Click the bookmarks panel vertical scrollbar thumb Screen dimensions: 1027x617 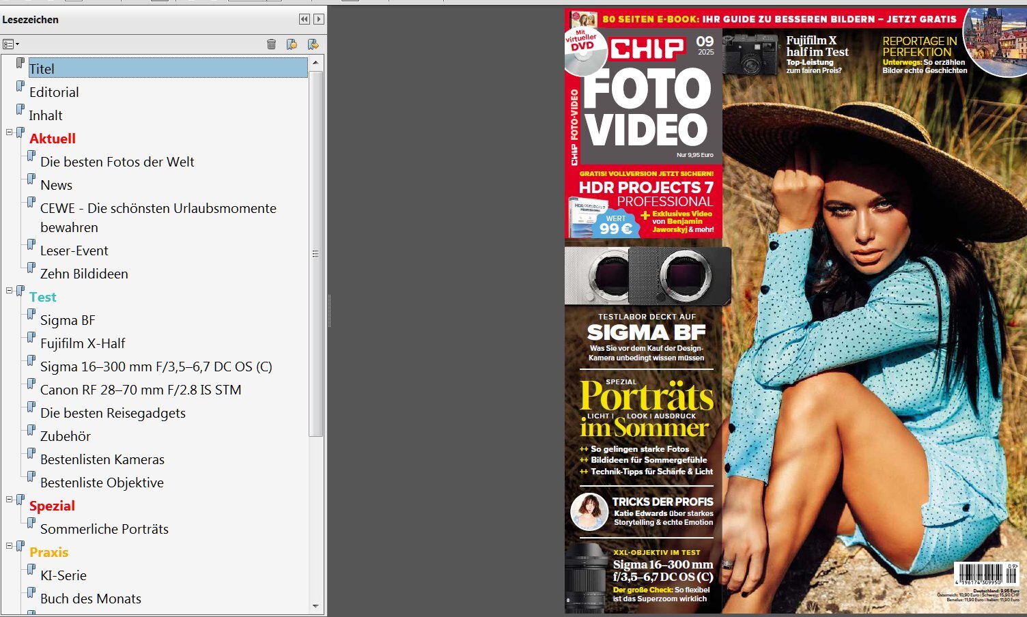(x=315, y=253)
